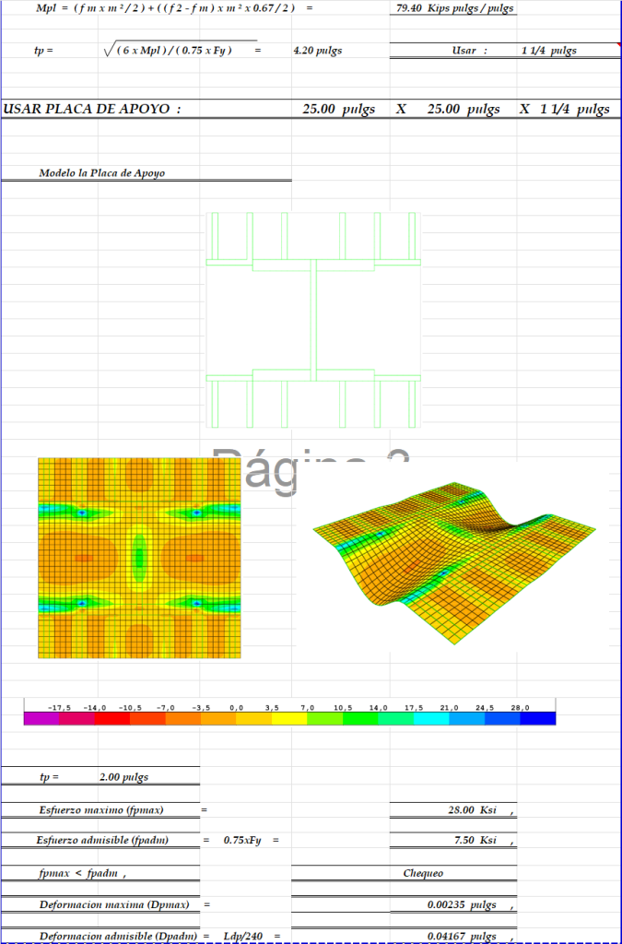
Task: Select the "0.75xFy" cell
Action: click(x=242, y=840)
